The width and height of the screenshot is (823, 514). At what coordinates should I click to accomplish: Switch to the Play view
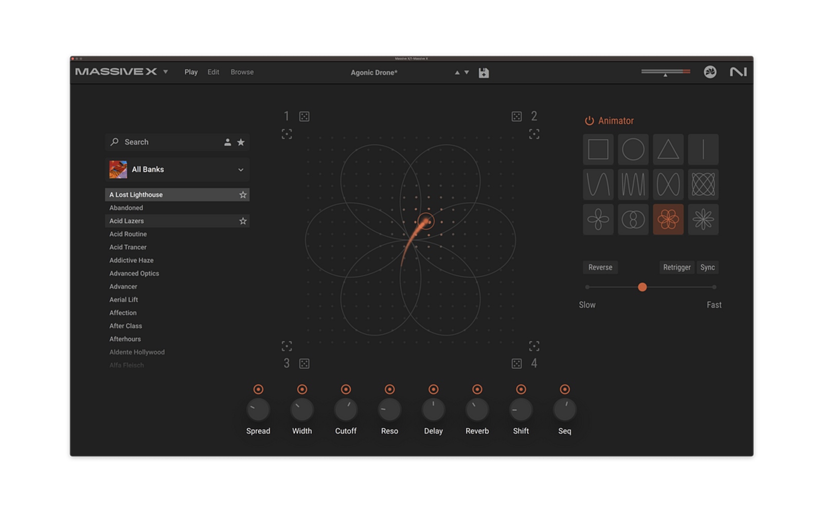click(x=191, y=72)
